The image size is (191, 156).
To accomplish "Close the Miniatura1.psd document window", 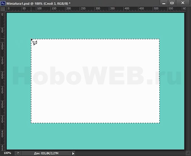I will (183, 3).
